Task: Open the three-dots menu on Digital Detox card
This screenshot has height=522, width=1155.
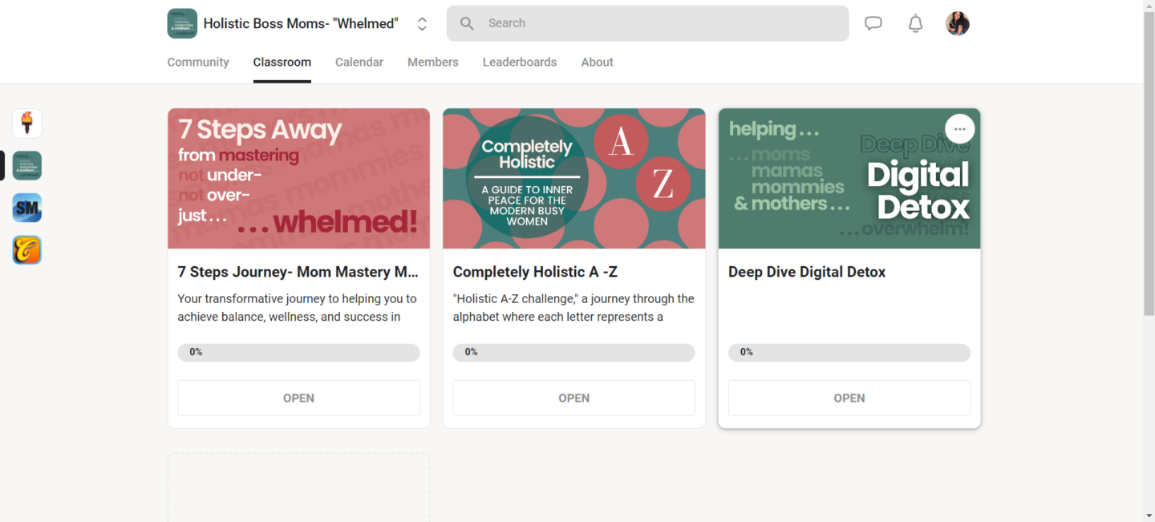Action: click(x=960, y=129)
